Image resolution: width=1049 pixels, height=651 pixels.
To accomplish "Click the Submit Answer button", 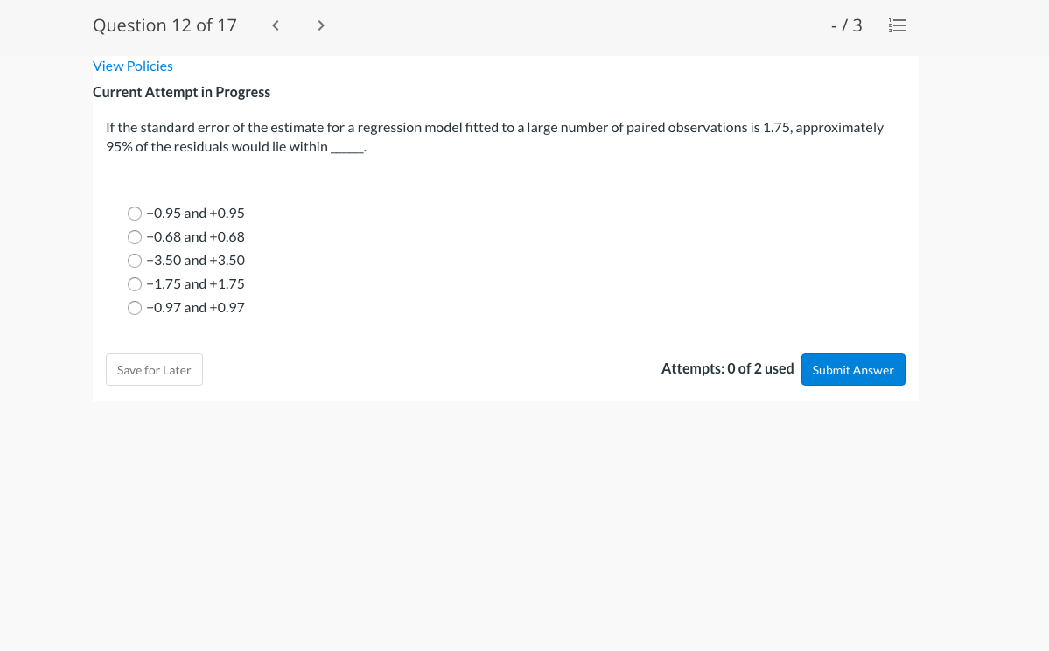I will [852, 369].
